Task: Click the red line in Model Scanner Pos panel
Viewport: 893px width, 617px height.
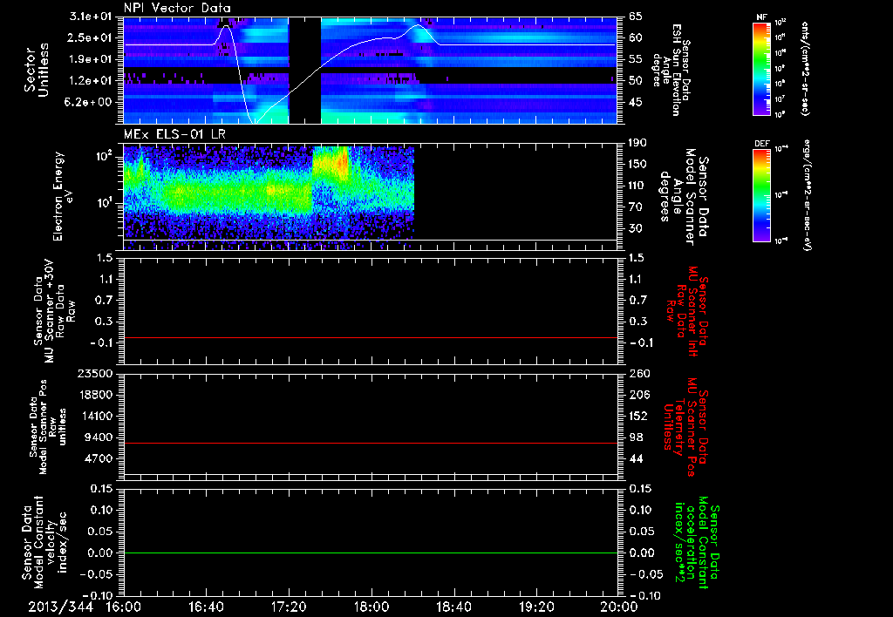Action: [x=370, y=443]
